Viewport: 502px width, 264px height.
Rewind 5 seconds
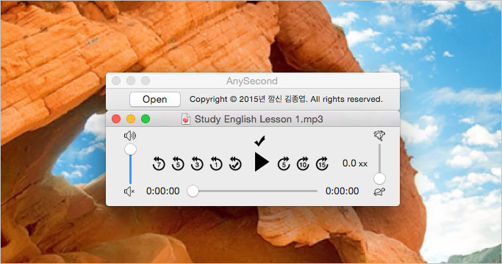[x=178, y=164]
